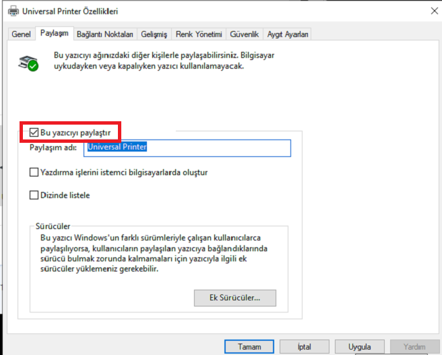This screenshot has width=442, height=355.
Task: Close the Universal Printer Özellikleri dialog
Action: point(435,11)
